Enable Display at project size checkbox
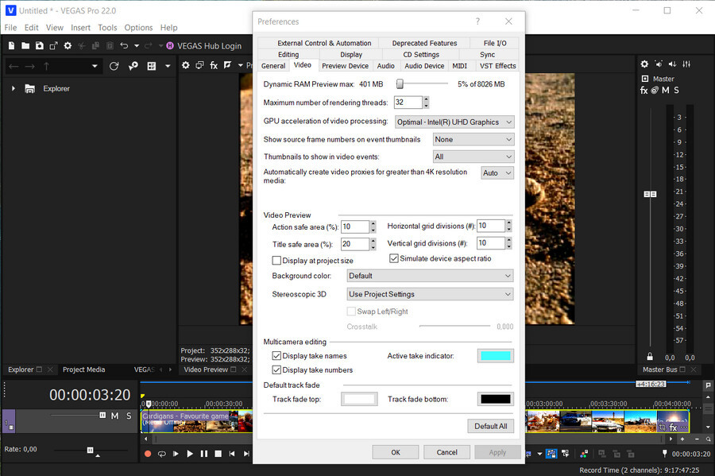This screenshot has height=476, width=715. coord(276,261)
